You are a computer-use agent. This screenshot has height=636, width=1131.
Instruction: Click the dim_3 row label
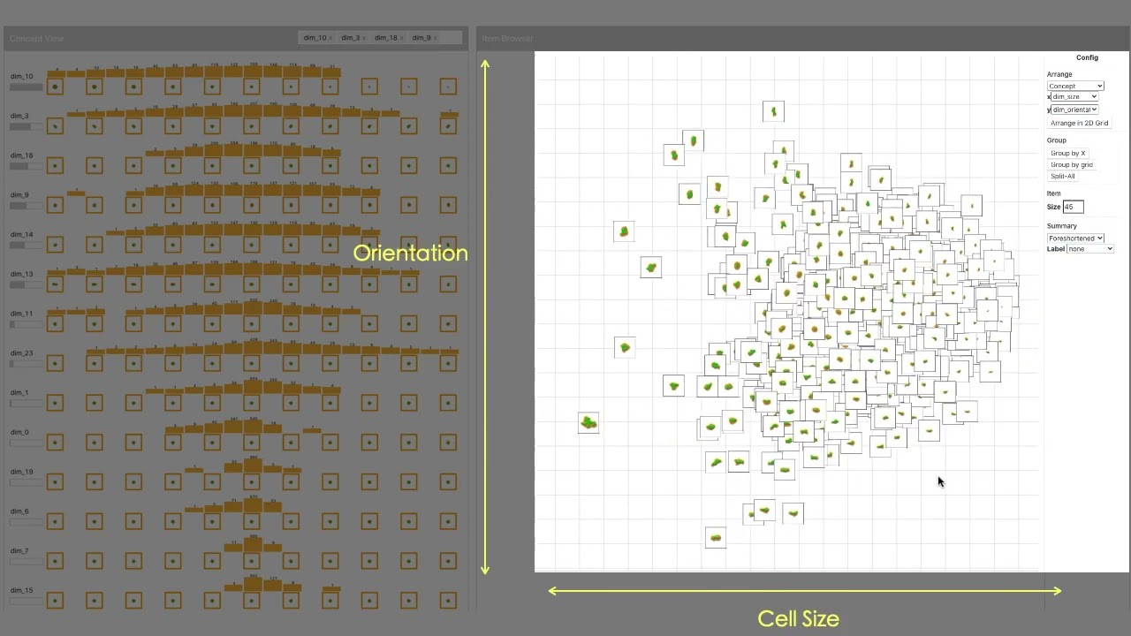coord(19,116)
